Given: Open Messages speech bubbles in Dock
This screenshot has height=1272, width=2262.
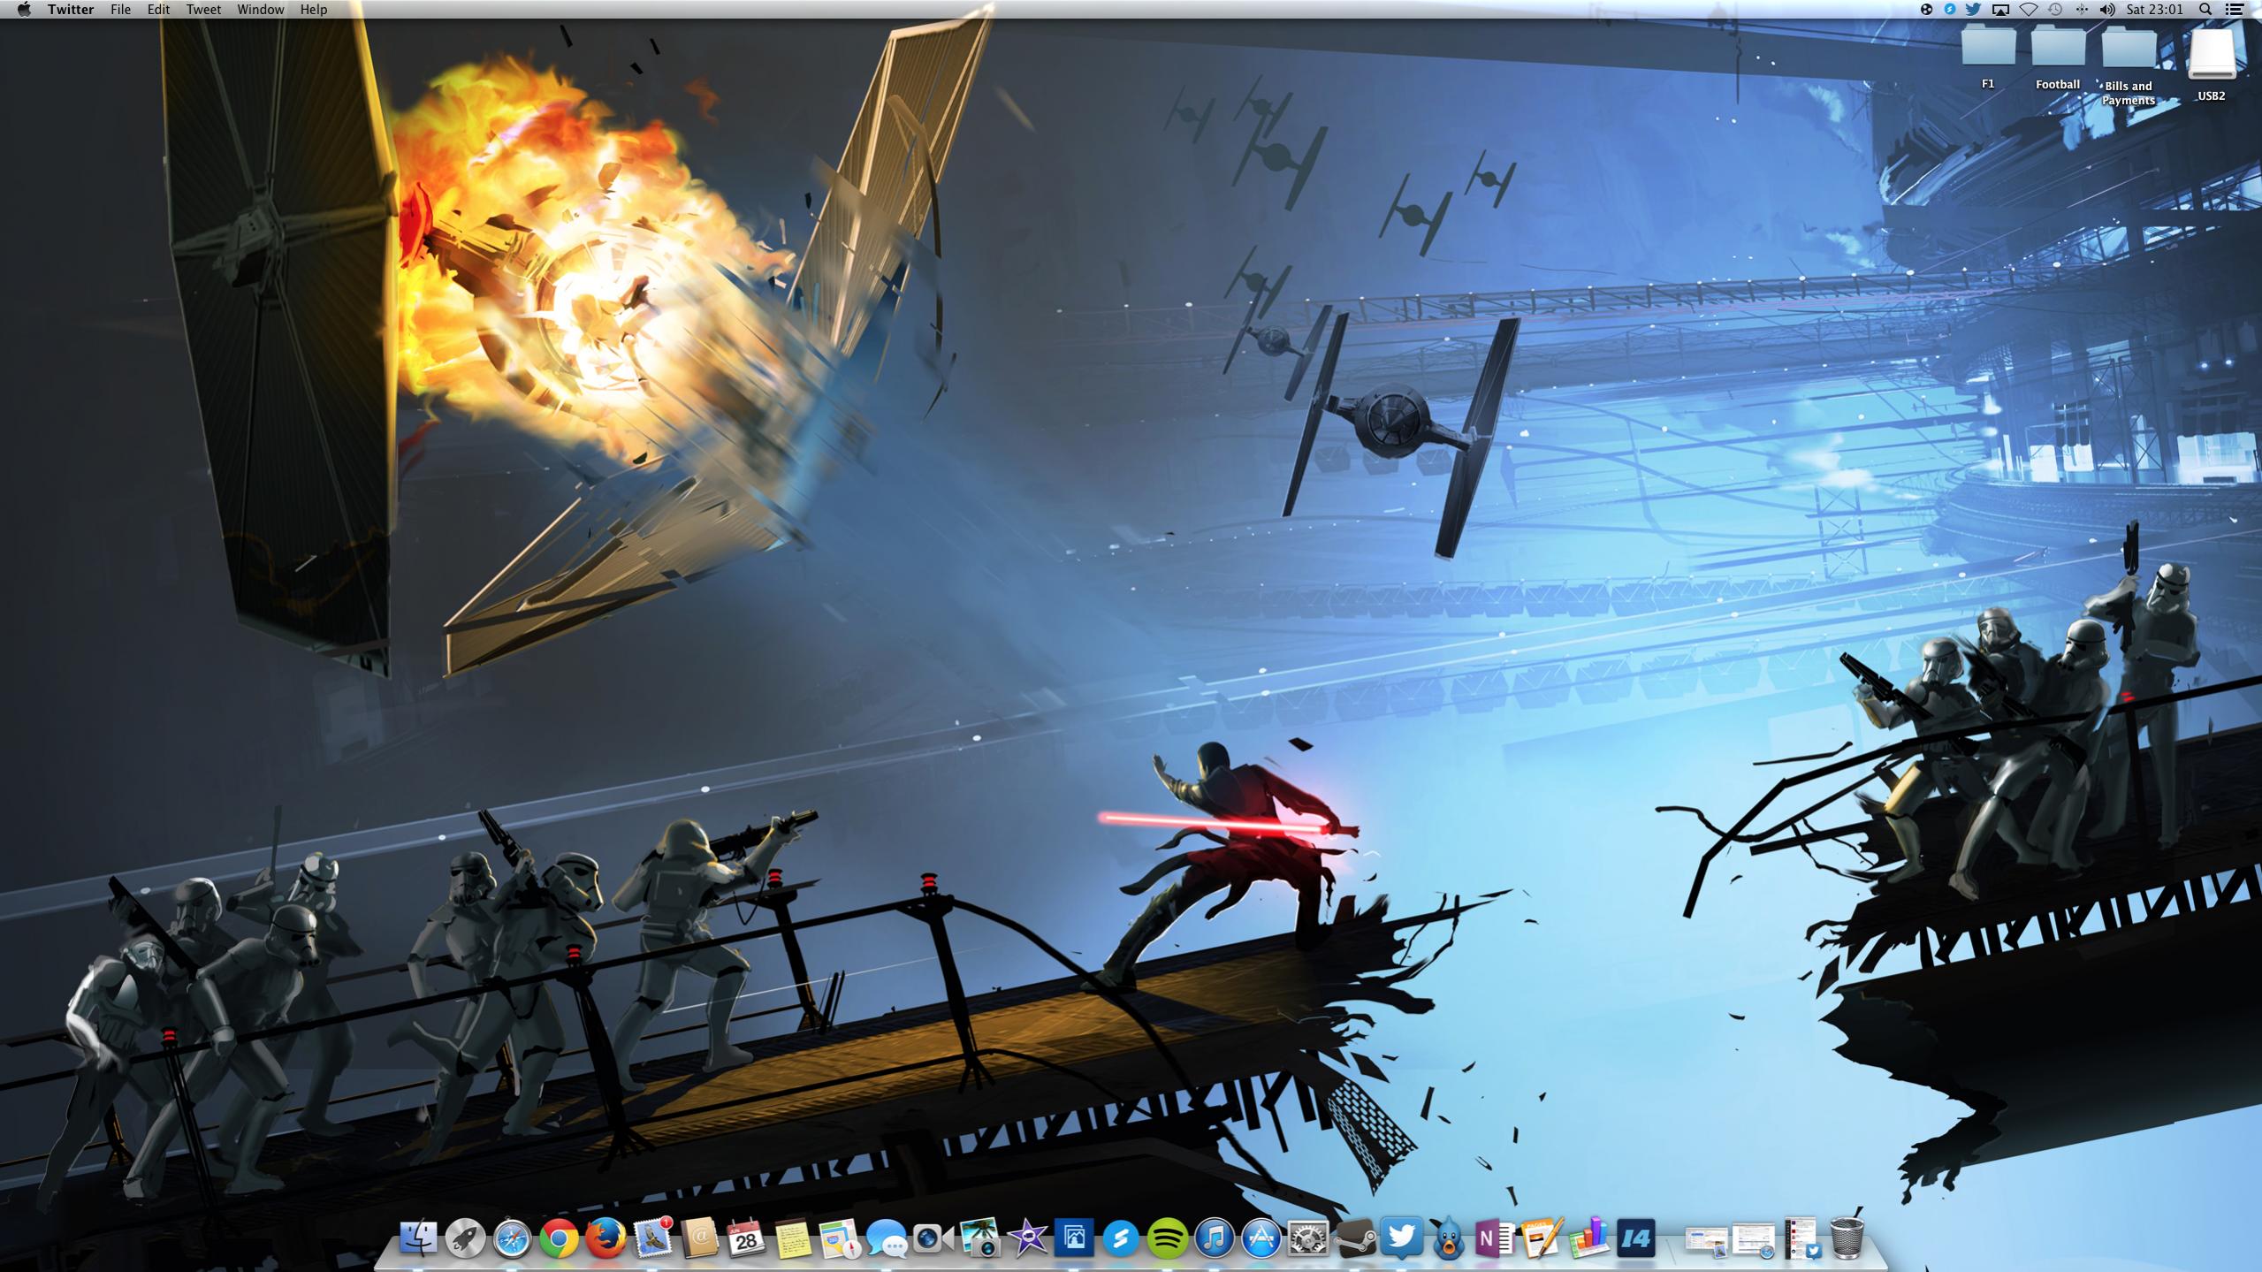Looking at the screenshot, I should (887, 1238).
